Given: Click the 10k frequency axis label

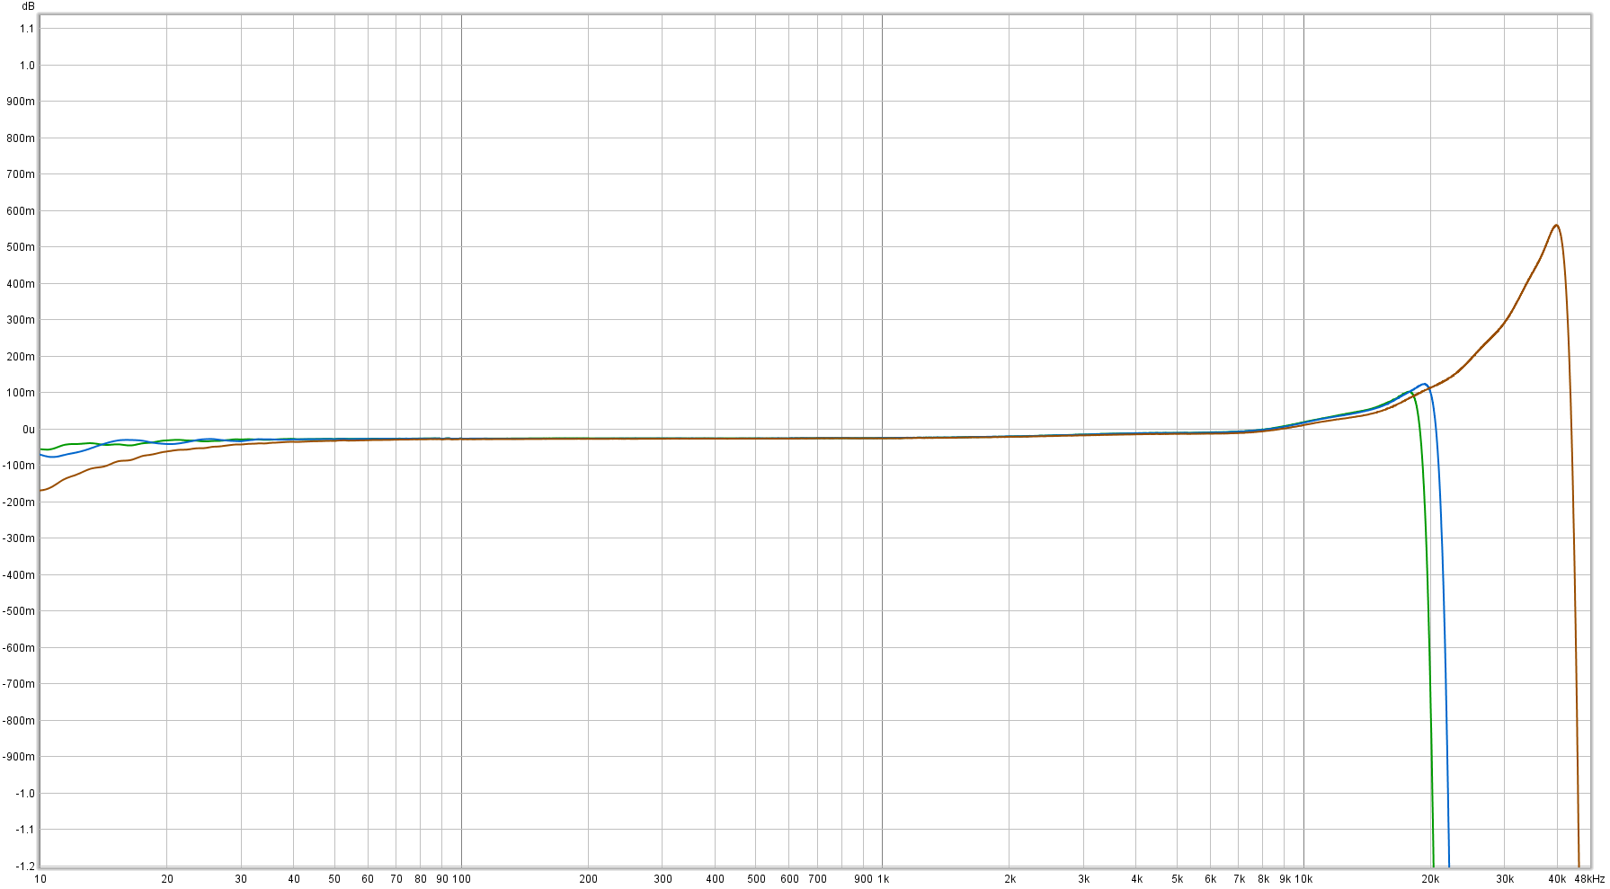Looking at the screenshot, I should (x=1303, y=879).
